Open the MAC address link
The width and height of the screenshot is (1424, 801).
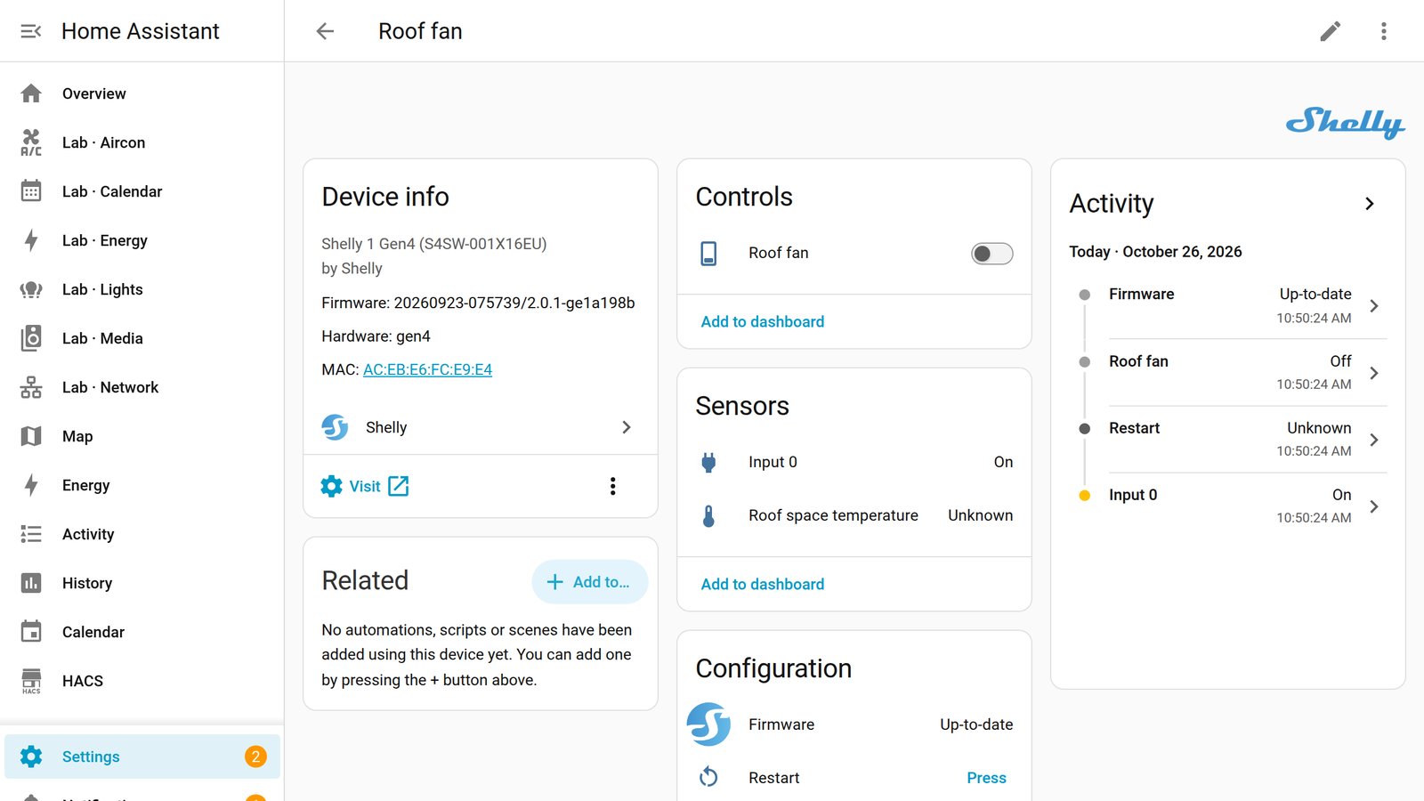pos(427,369)
